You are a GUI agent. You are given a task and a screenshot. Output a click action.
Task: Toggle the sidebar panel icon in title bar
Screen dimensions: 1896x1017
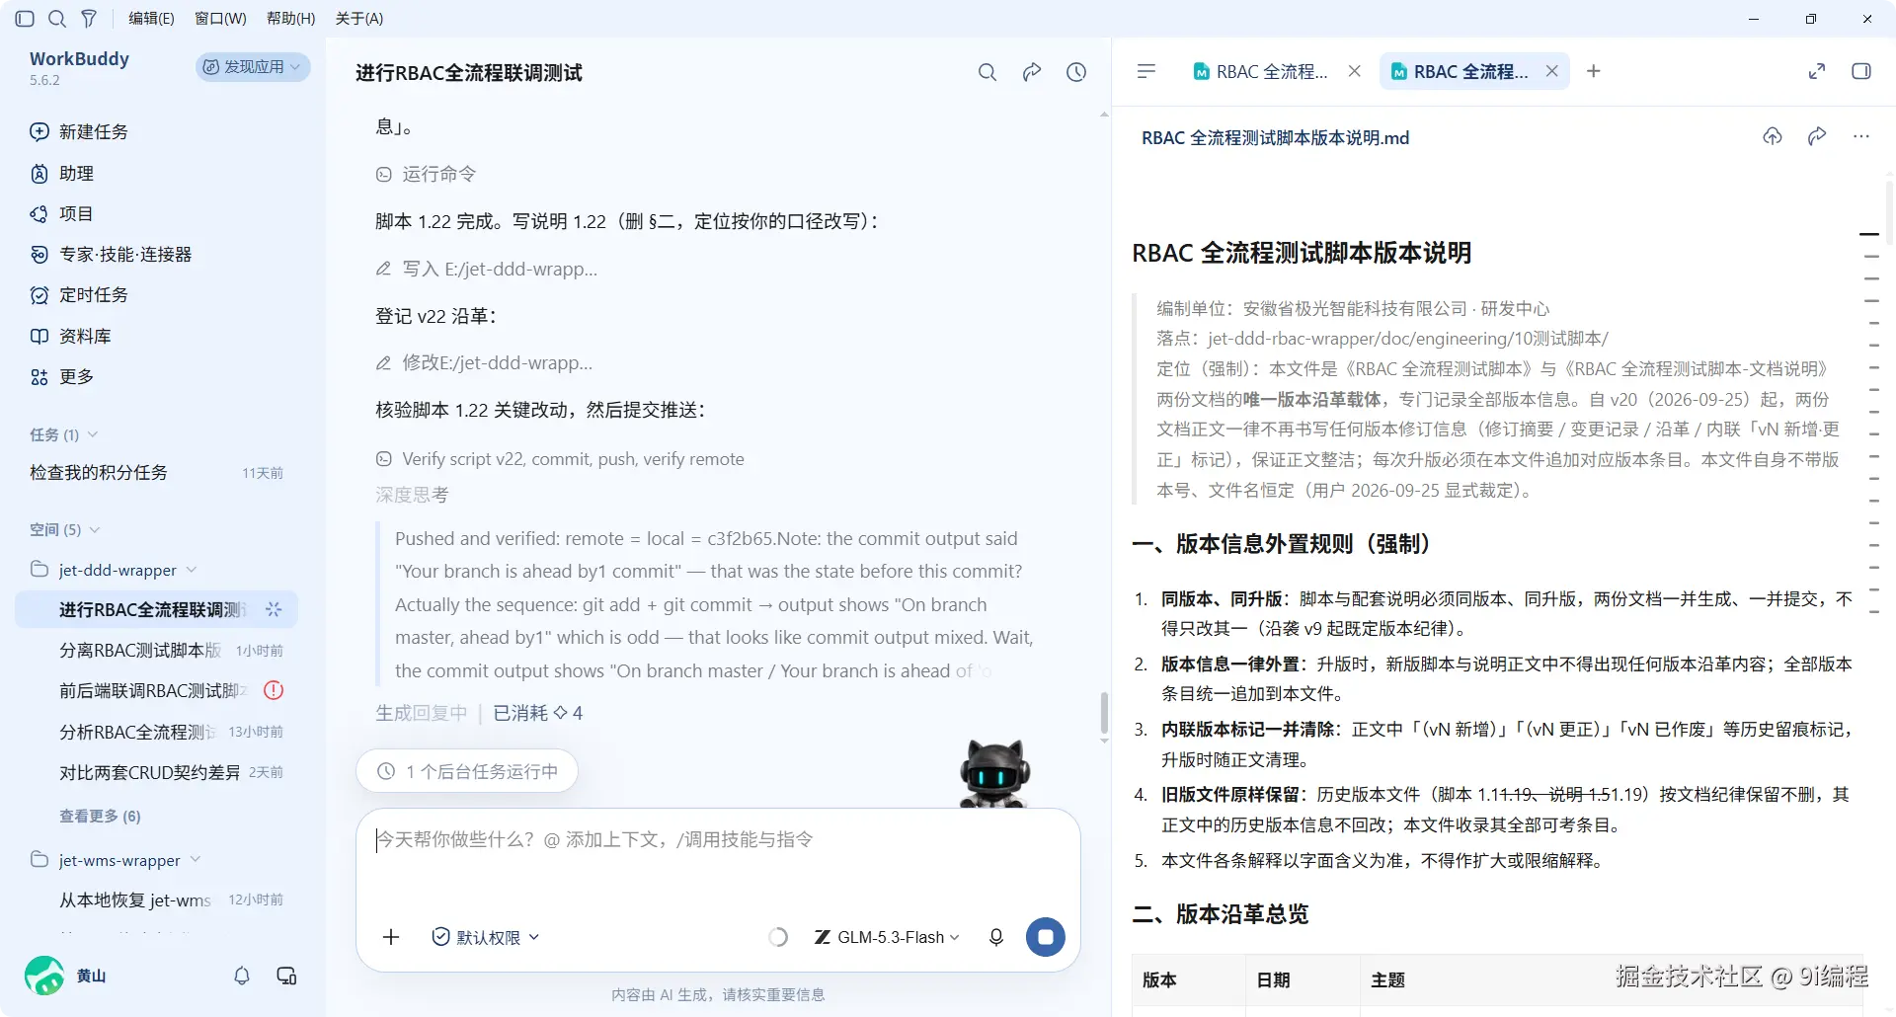pyautogui.click(x=26, y=19)
